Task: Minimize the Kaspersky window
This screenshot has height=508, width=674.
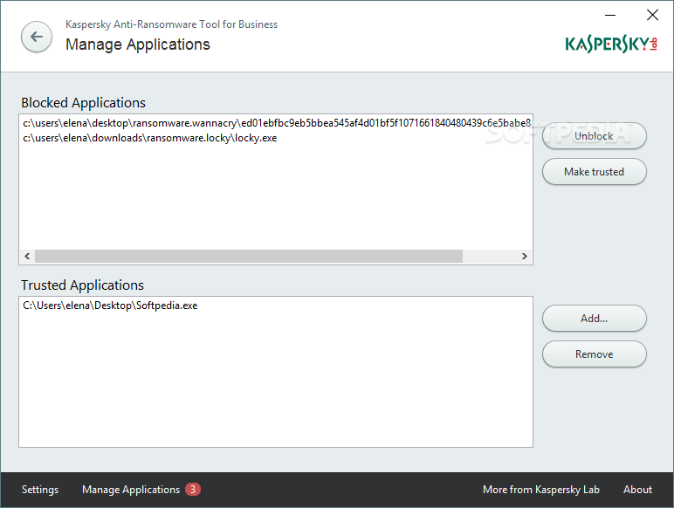Action: click(610, 15)
